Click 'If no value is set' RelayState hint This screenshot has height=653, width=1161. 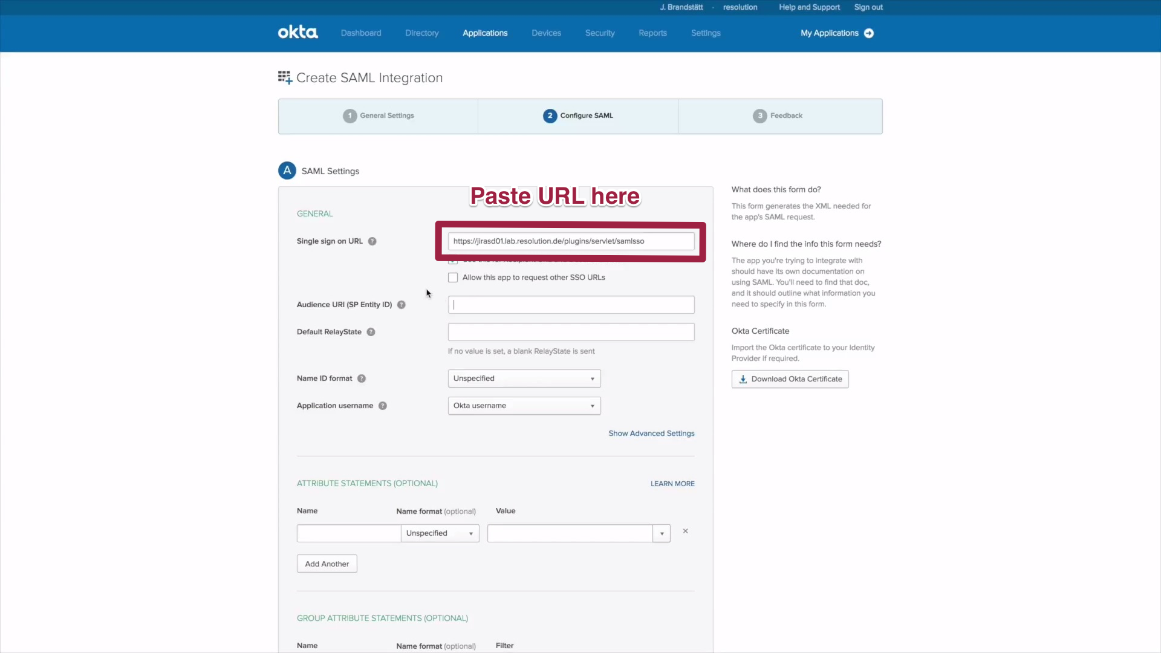click(x=521, y=351)
